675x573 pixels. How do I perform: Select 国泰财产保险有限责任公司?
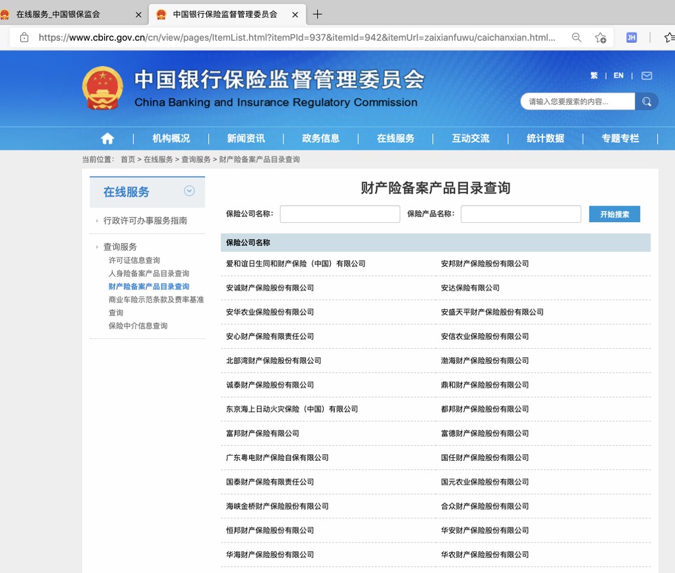(x=270, y=482)
